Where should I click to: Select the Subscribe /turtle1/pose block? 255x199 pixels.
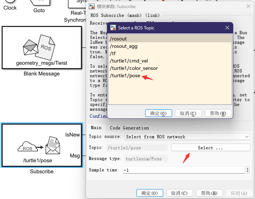(x=42, y=145)
